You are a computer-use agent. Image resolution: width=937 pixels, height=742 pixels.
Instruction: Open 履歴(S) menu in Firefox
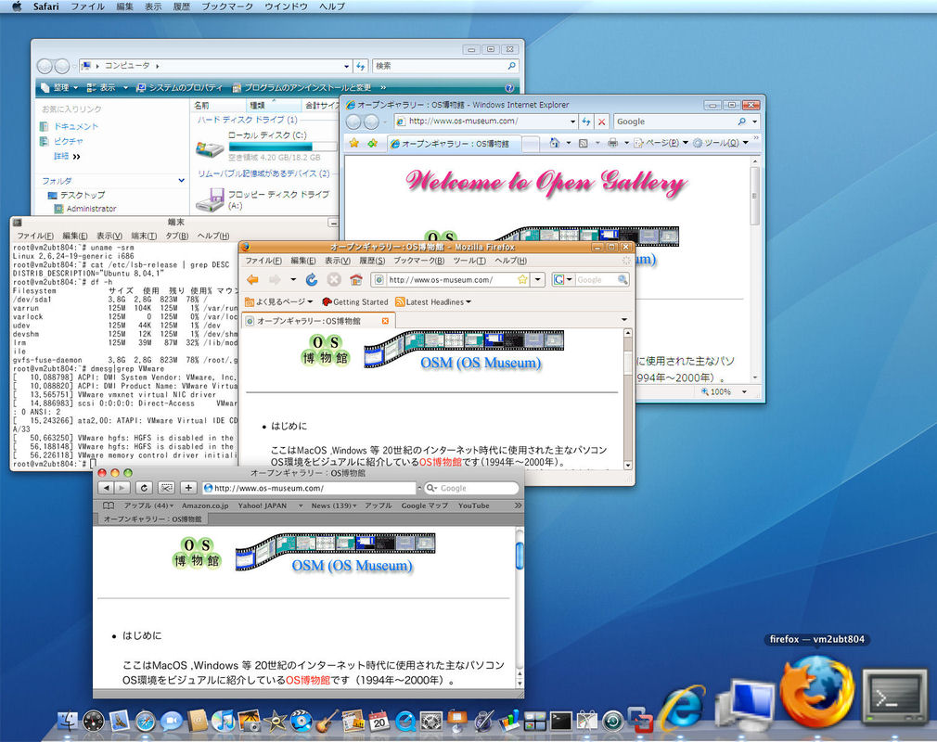(372, 261)
